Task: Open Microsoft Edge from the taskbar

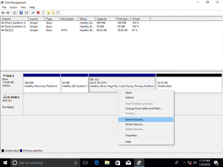Action: pyautogui.click(x=96, y=163)
